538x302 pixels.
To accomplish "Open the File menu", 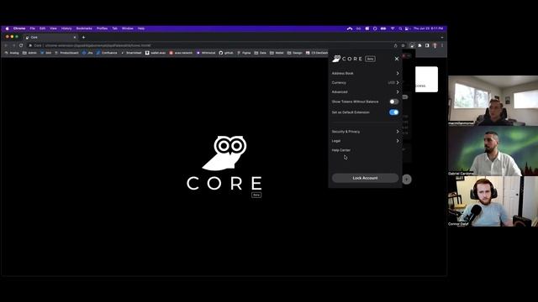I will 32,29.
